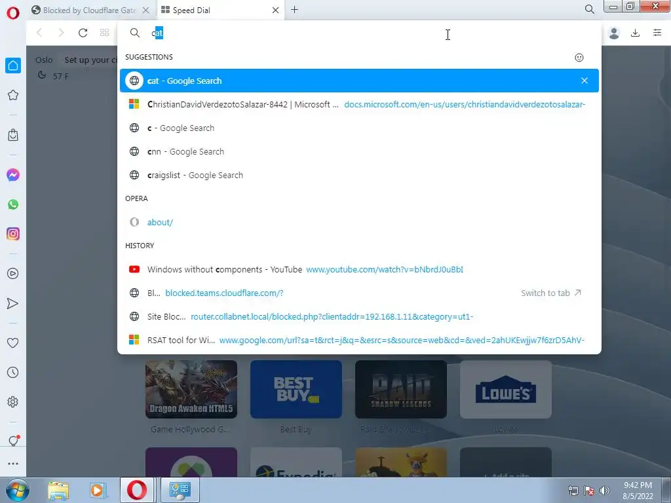Open the Speed Dial grid button in toolbar
The height and width of the screenshot is (503, 671).
[x=104, y=33]
